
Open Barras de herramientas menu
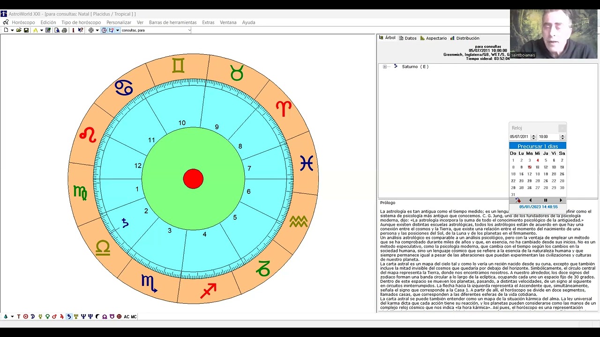pos(173,22)
